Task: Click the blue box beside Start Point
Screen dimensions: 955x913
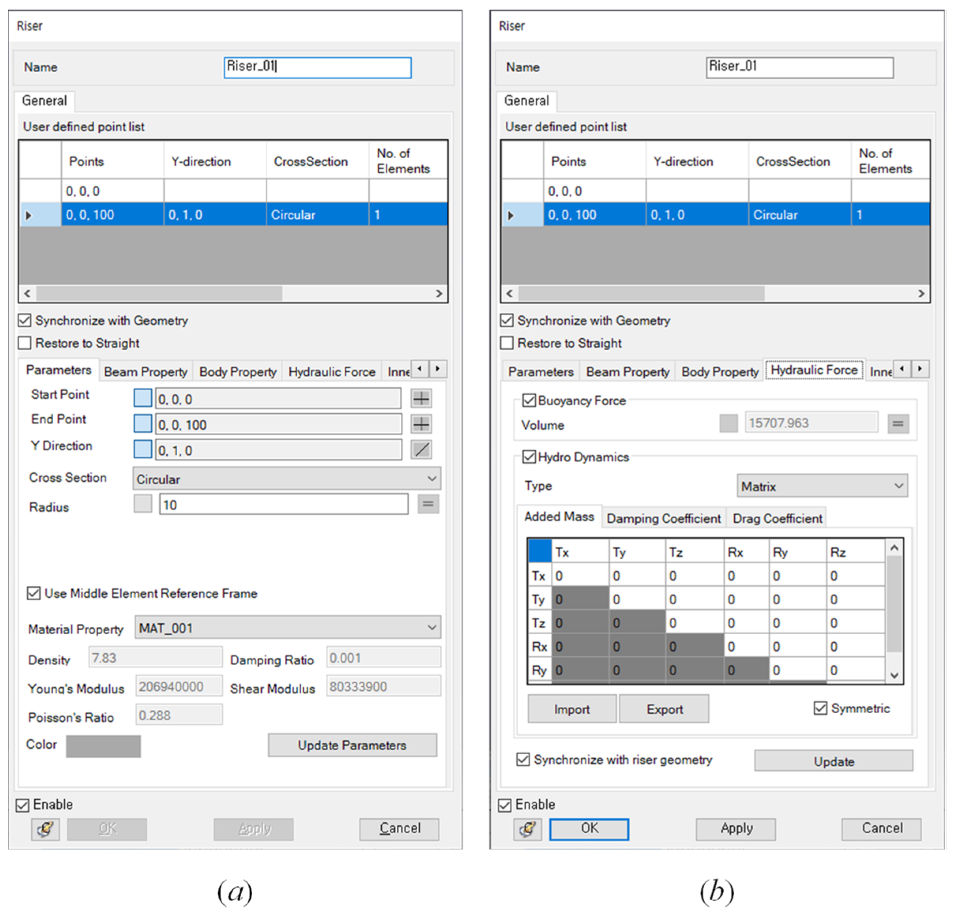Action: tap(143, 398)
